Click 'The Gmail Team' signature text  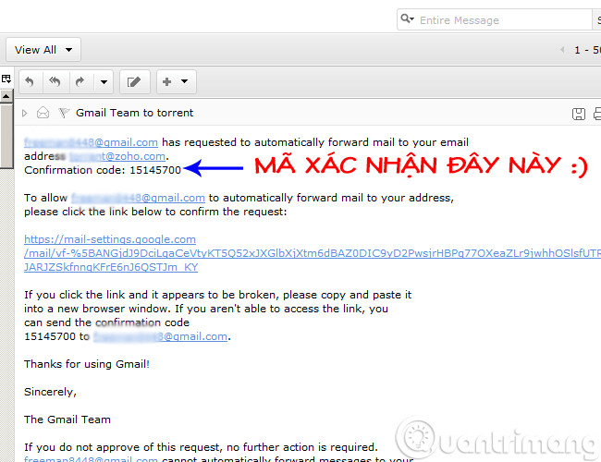(x=67, y=419)
